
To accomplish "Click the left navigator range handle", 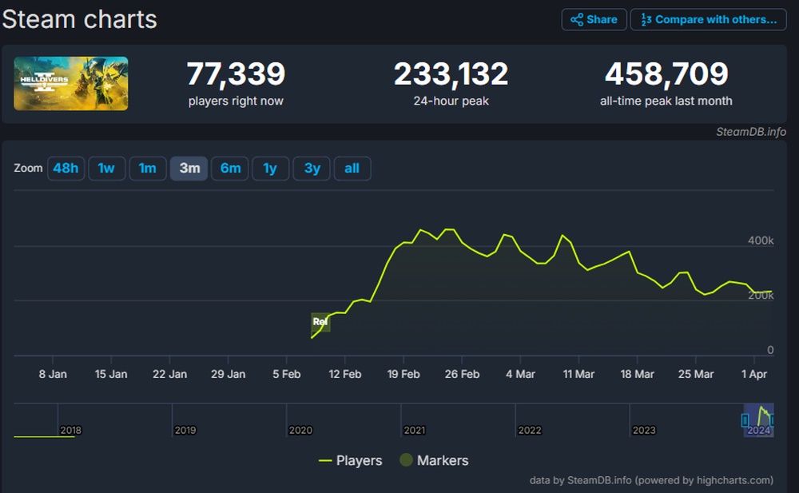I will coord(745,420).
